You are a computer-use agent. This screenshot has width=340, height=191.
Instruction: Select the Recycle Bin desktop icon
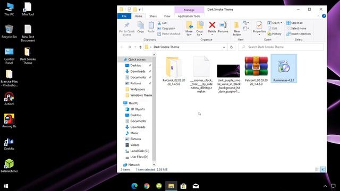point(9,32)
